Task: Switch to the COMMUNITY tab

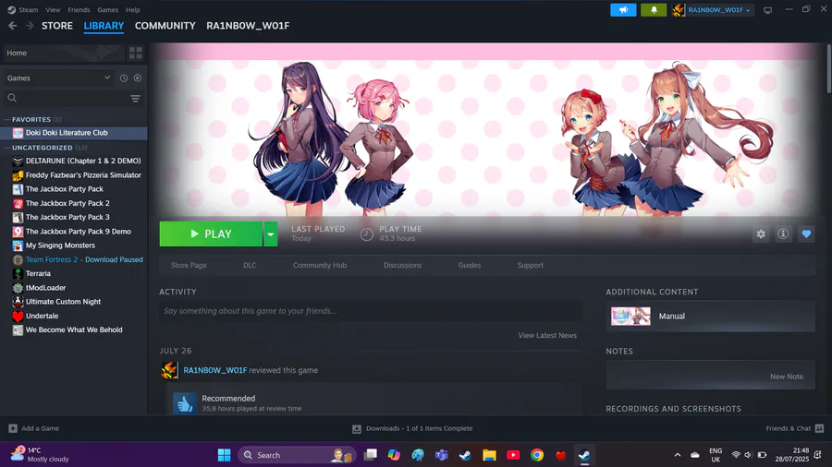Action: coord(165,26)
